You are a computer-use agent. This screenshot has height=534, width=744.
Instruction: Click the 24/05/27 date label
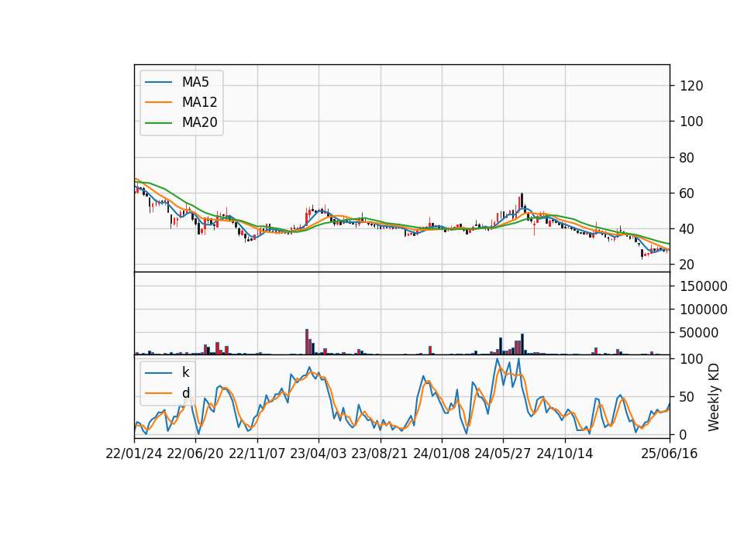click(x=503, y=454)
